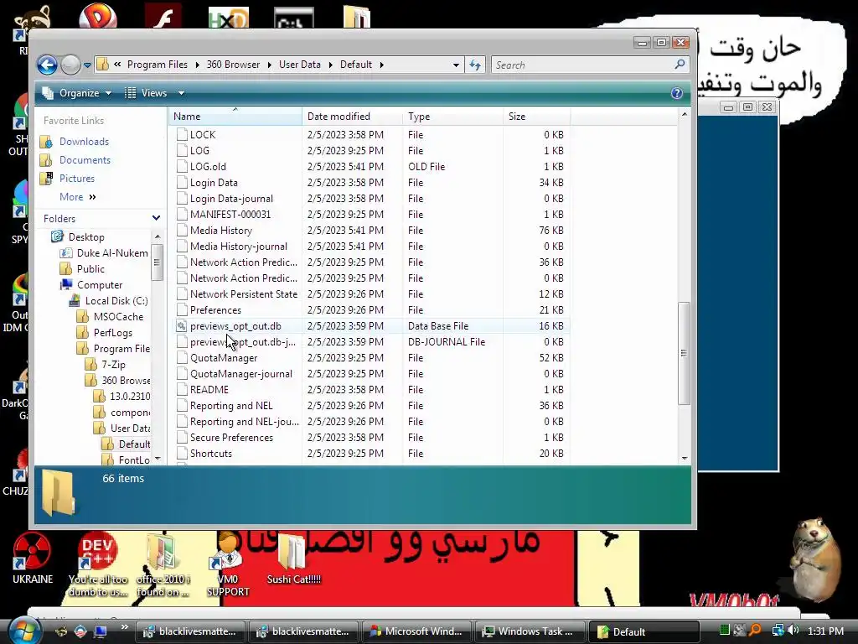Select Desktop in folder tree
The image size is (858, 644).
pyautogui.click(x=86, y=237)
